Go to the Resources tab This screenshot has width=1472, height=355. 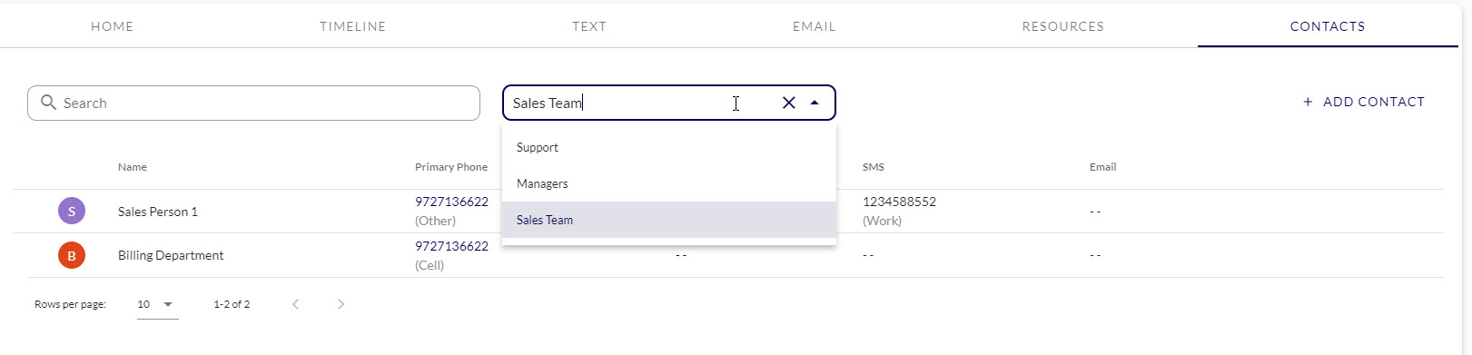click(1063, 26)
